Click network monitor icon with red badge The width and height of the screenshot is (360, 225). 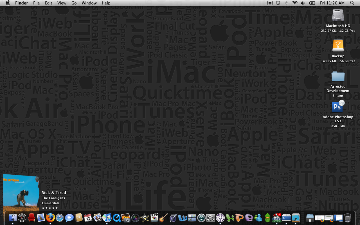pyautogui.click(x=277, y=218)
